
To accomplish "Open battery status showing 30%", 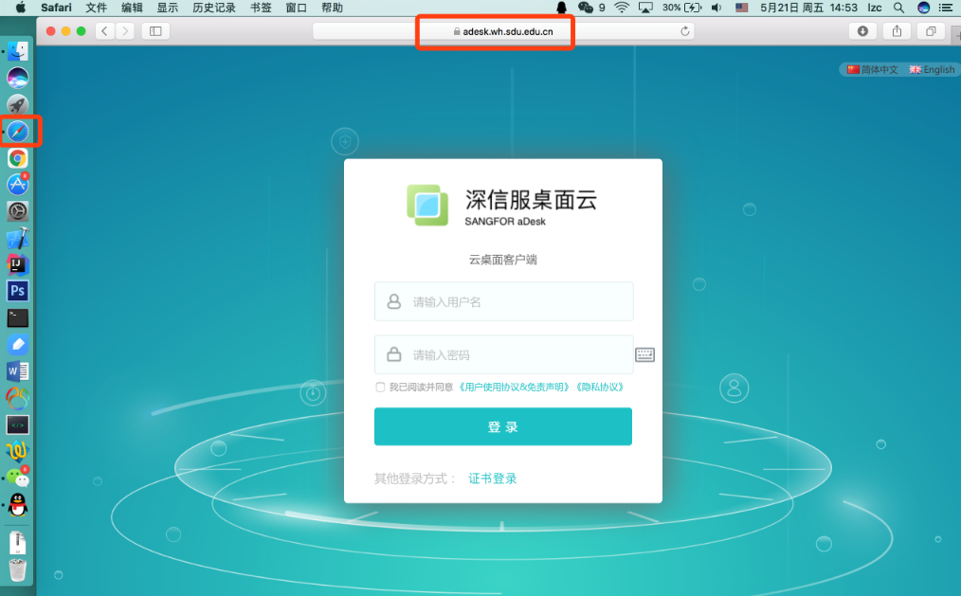I will 680,8.
